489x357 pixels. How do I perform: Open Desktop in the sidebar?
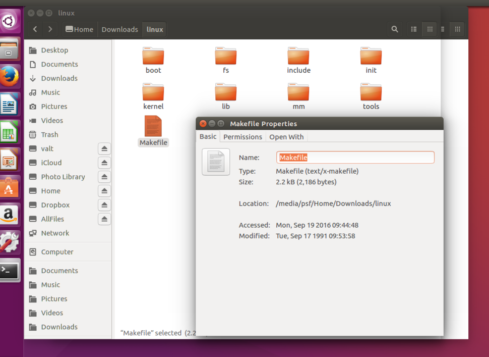68,50
